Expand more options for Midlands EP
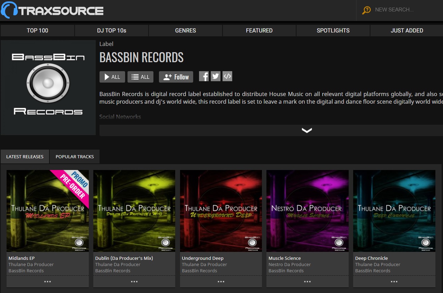This screenshot has height=293, width=443. [x=48, y=282]
